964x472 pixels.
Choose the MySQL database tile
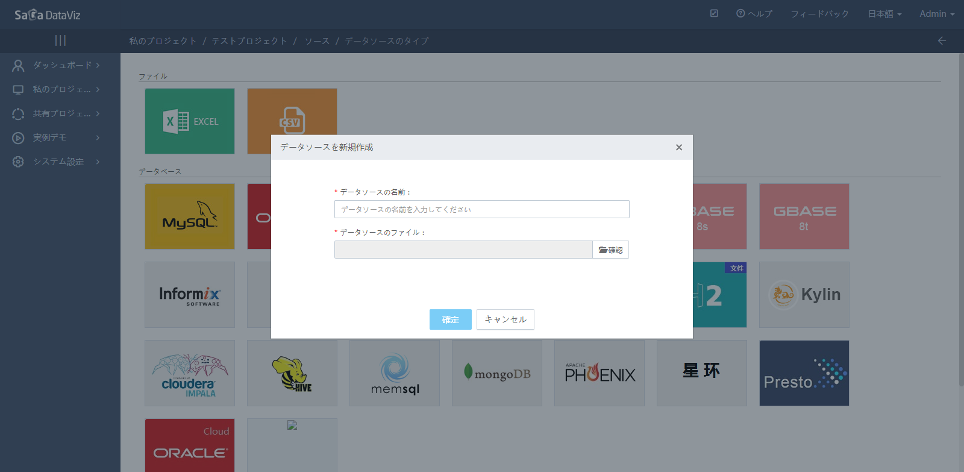[x=190, y=216]
